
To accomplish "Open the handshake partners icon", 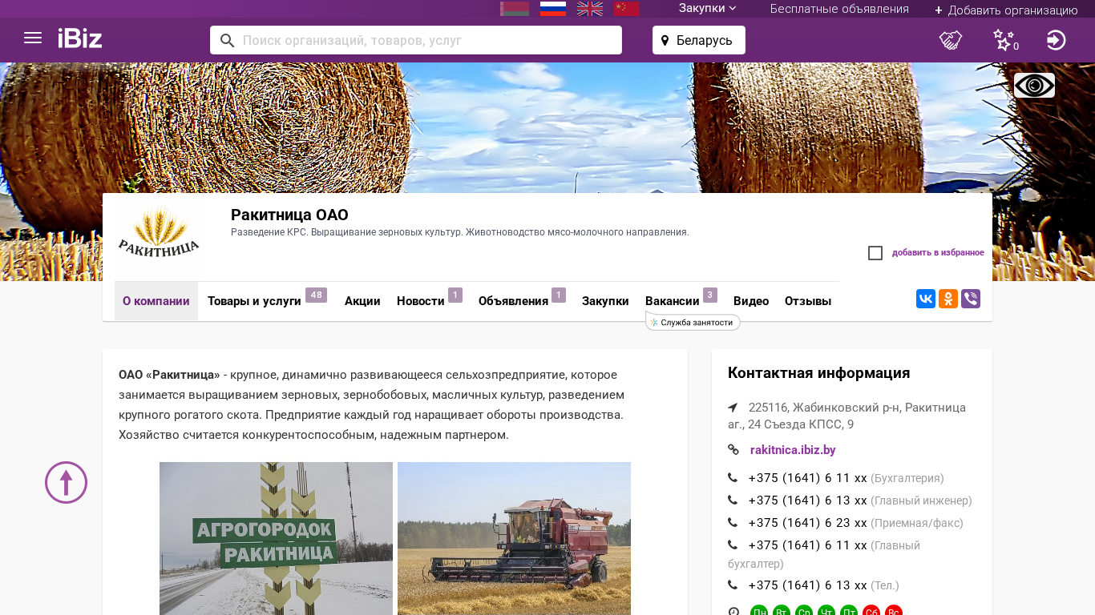I will pyautogui.click(x=951, y=40).
